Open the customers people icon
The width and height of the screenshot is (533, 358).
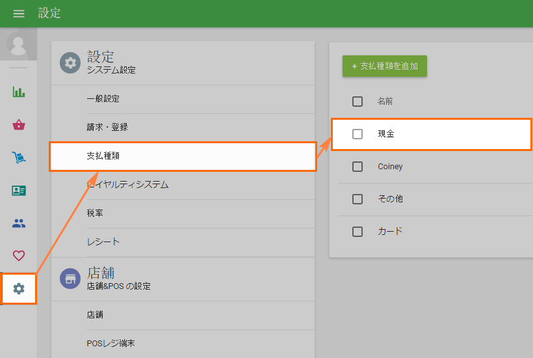click(19, 223)
